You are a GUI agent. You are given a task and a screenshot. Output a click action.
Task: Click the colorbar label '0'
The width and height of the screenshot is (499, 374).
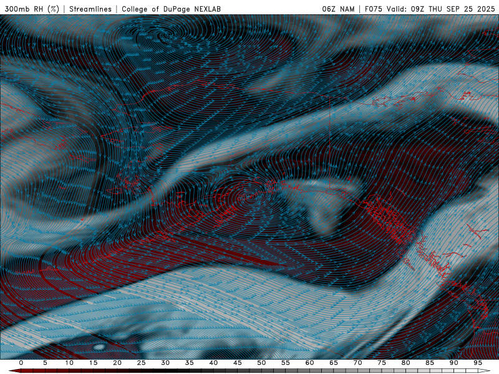[21, 363]
